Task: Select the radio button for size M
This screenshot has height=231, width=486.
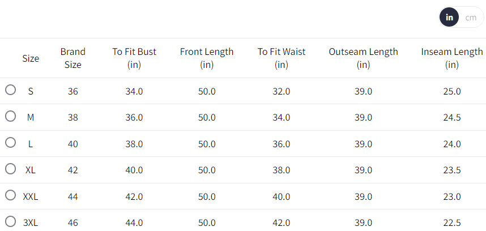Action: pos(10,116)
